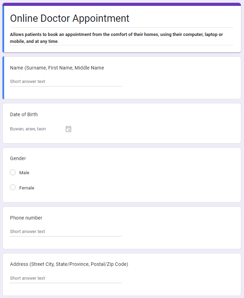Screen dimensions: 244x298
Task: Click the Name (Surname, First Name) question title
Action: pyautogui.click(x=57, y=68)
